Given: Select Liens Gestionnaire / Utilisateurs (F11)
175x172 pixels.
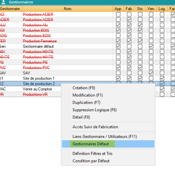Looking at the screenshot, I should (x=105, y=137).
